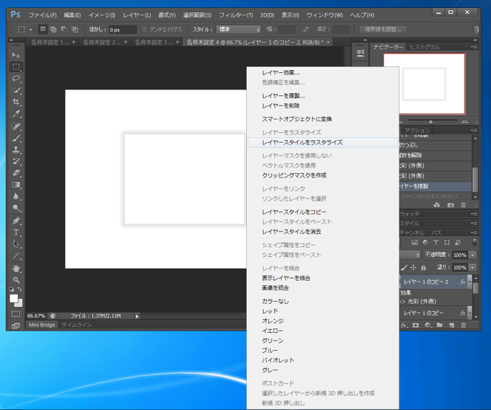Select the Path Selection tool
491x410 pixels.
pos(16,244)
